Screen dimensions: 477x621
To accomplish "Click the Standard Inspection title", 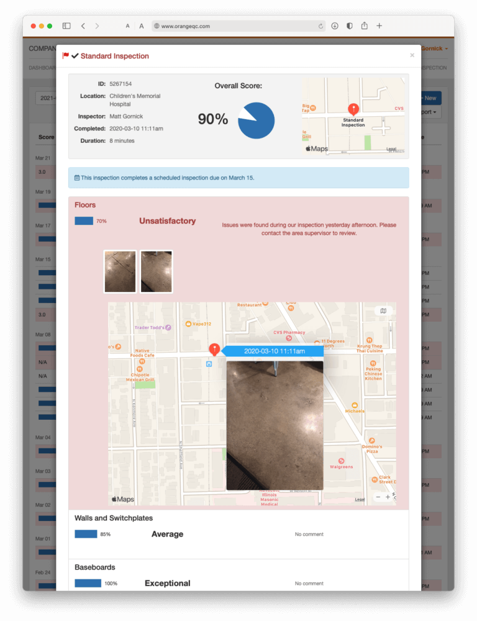I will tap(115, 56).
